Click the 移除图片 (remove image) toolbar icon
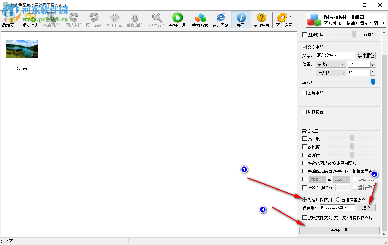 coord(51,20)
